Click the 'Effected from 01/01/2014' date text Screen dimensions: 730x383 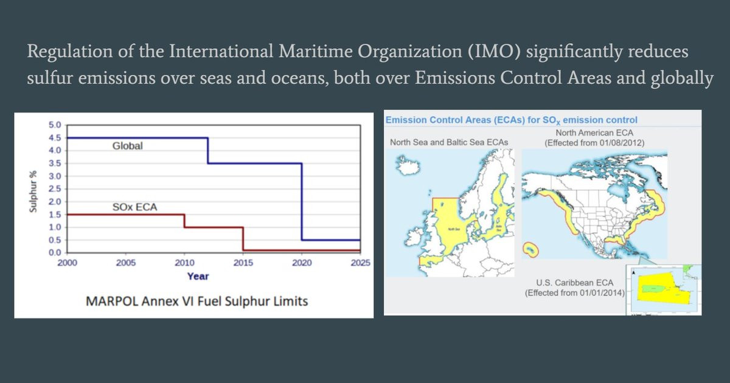pyautogui.click(x=575, y=293)
